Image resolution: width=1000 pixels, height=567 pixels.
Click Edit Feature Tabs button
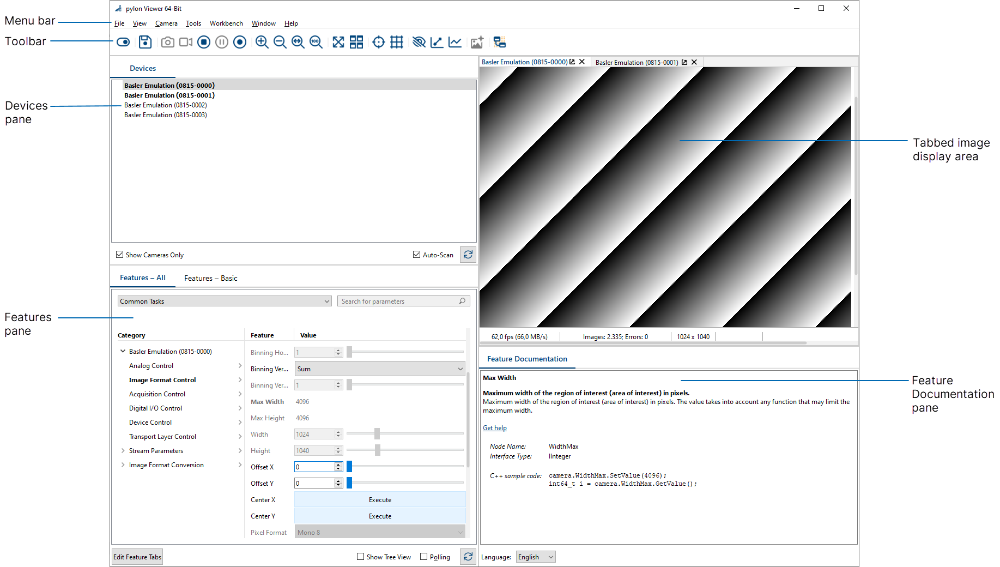[x=137, y=557]
